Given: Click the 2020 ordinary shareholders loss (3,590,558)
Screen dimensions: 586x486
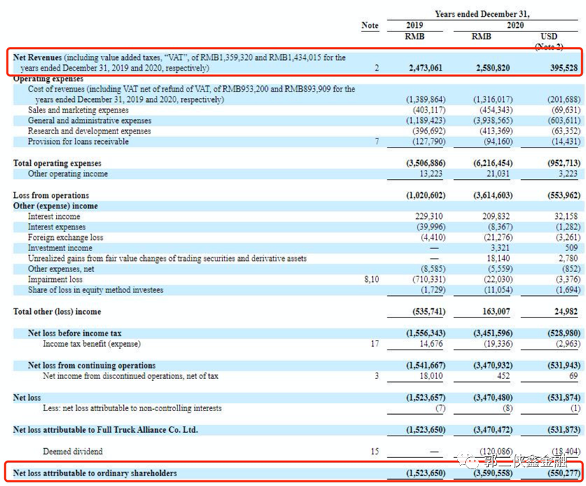Looking at the screenshot, I should 493,473.
